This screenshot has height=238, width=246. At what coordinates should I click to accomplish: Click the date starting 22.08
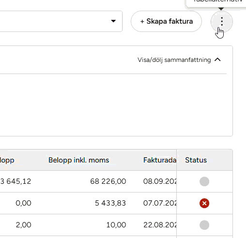(x=160, y=225)
